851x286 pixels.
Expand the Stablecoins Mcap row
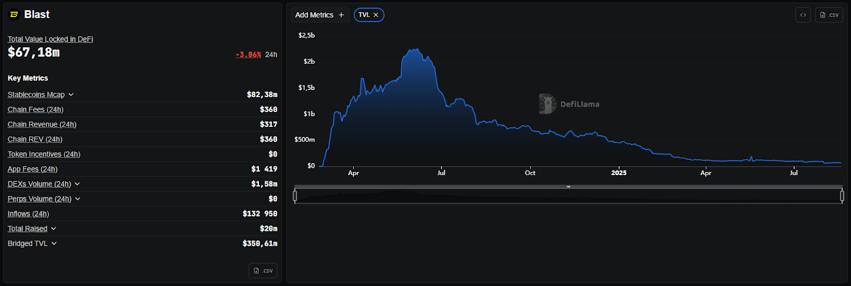tap(71, 94)
